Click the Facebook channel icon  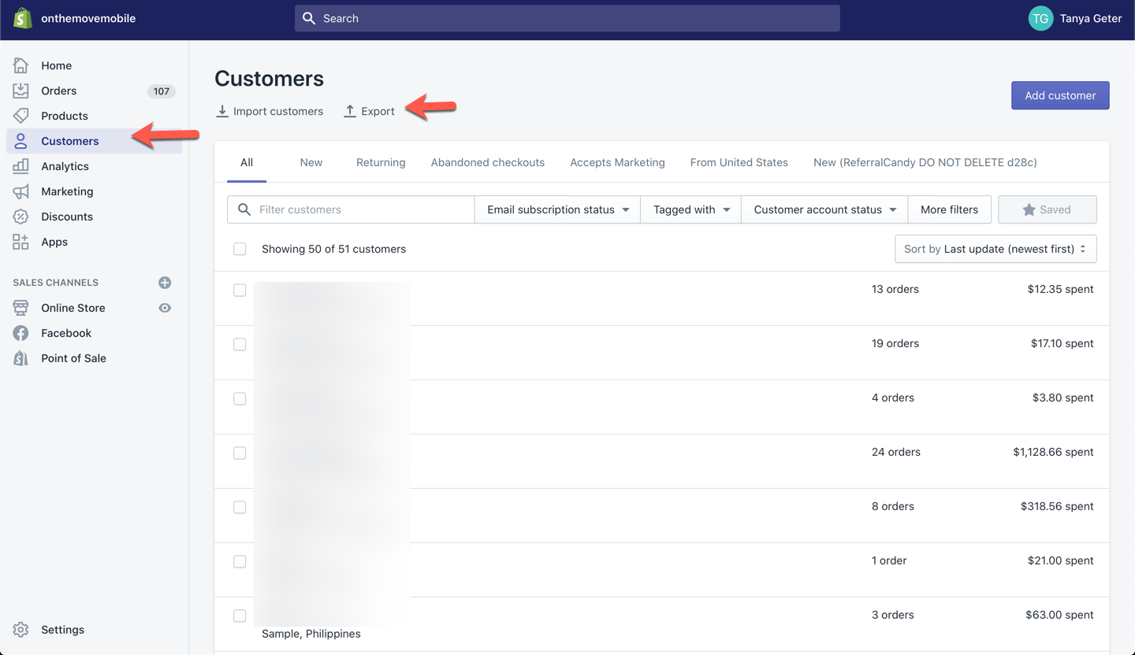[21, 333]
